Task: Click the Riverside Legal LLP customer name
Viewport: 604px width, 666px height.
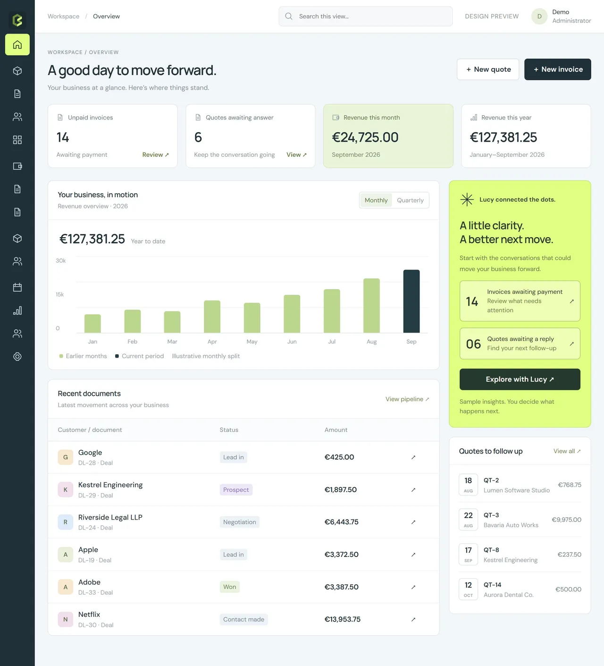Action: click(x=110, y=517)
